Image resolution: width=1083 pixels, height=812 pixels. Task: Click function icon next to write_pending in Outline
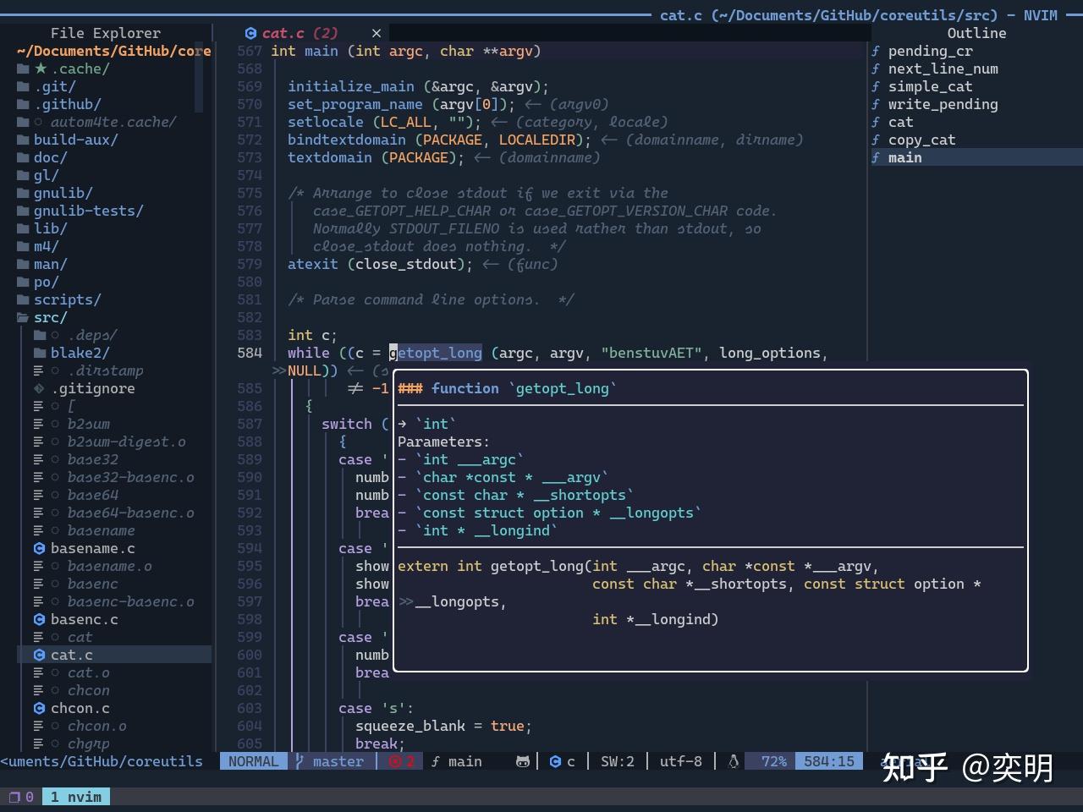point(876,104)
